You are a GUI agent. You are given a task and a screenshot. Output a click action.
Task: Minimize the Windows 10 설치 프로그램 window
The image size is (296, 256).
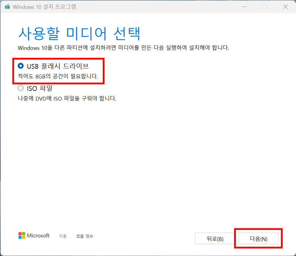[x=244, y=6]
